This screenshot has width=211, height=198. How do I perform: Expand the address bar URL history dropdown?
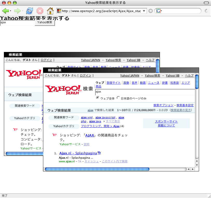tap(144, 11)
